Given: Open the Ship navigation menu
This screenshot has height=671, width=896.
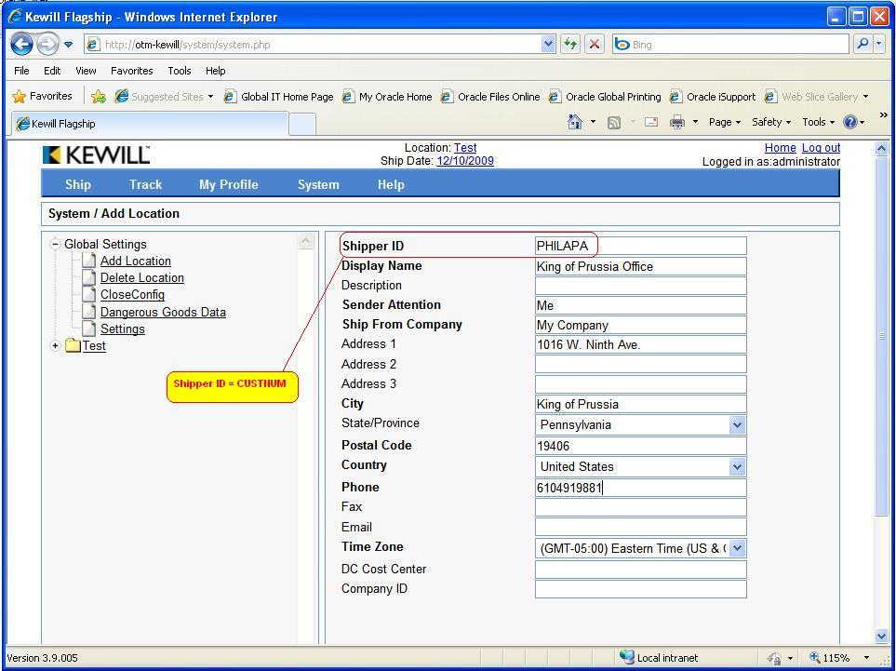Looking at the screenshot, I should tap(78, 184).
